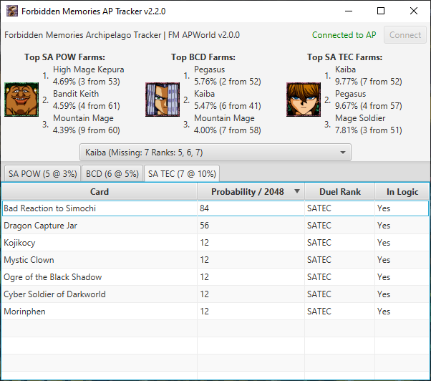Click probability value 56
Viewport: 431px width, 381px height.
point(204,226)
